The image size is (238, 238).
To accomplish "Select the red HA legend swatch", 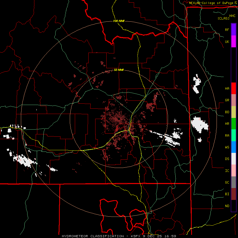I will pyautogui.click(x=234, y=88).
